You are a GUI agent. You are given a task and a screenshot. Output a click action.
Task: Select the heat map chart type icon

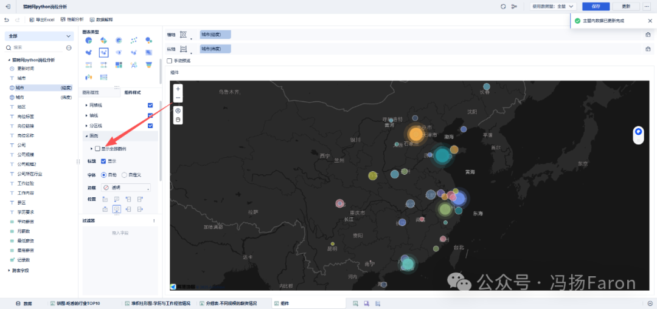point(148,53)
